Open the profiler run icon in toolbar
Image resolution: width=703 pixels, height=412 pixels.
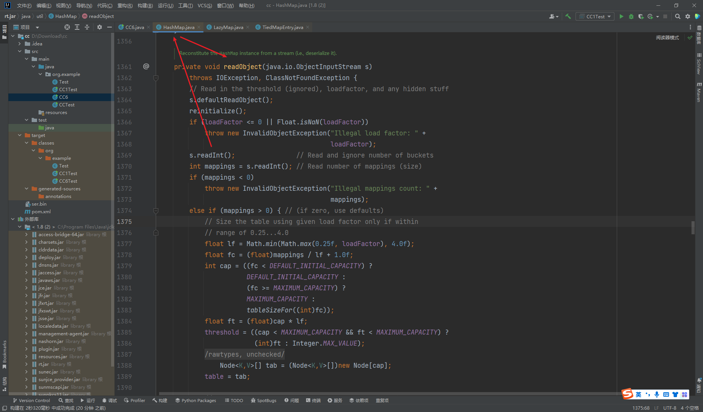pyautogui.click(x=650, y=16)
